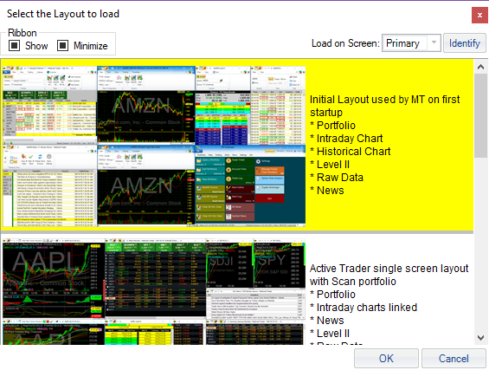Click the dropdown arrow next to Primary
The width and height of the screenshot is (489, 370).
pyautogui.click(x=434, y=42)
